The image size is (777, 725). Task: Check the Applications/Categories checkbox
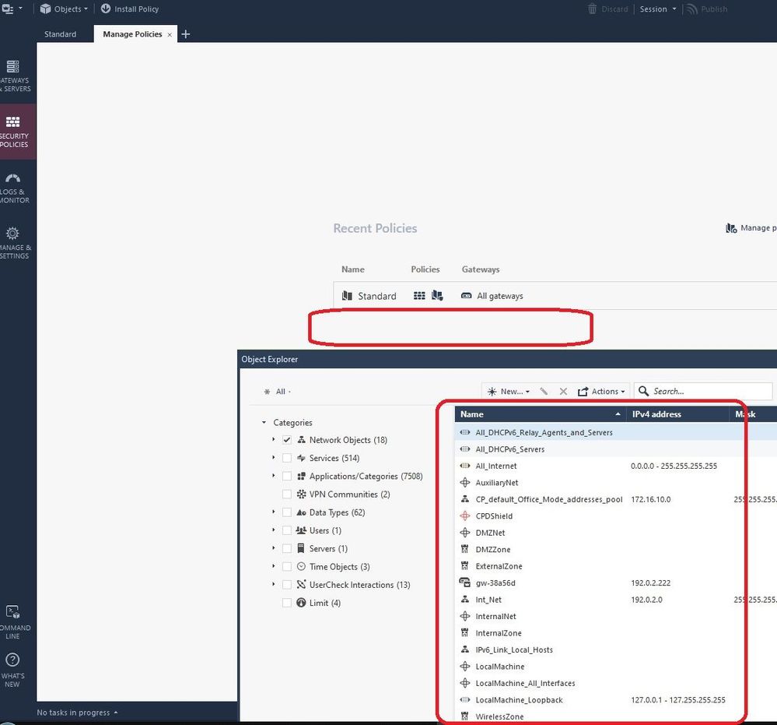(x=287, y=476)
